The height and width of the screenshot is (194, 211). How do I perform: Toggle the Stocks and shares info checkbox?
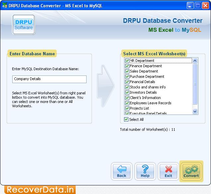pos(127,87)
